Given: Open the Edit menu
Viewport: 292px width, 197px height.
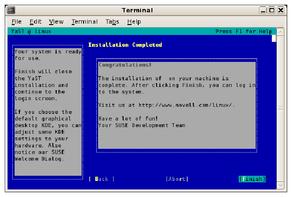Looking at the screenshot, I should (x=35, y=22).
